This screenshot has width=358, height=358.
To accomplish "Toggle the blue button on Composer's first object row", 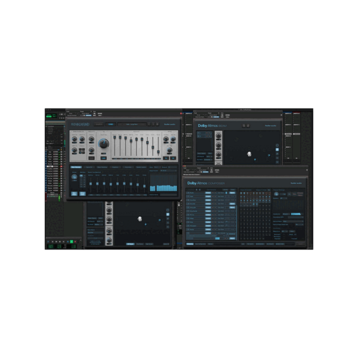I will point(208,193).
